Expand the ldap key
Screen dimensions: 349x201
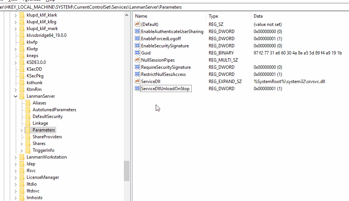pyautogui.click(x=16, y=164)
